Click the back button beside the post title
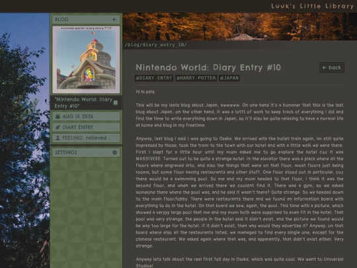The height and width of the screenshot is (268, 357). (332, 67)
